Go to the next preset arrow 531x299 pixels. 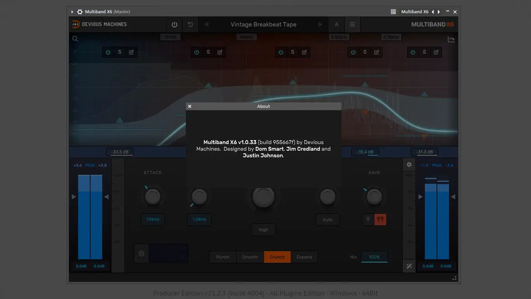pos(320,25)
